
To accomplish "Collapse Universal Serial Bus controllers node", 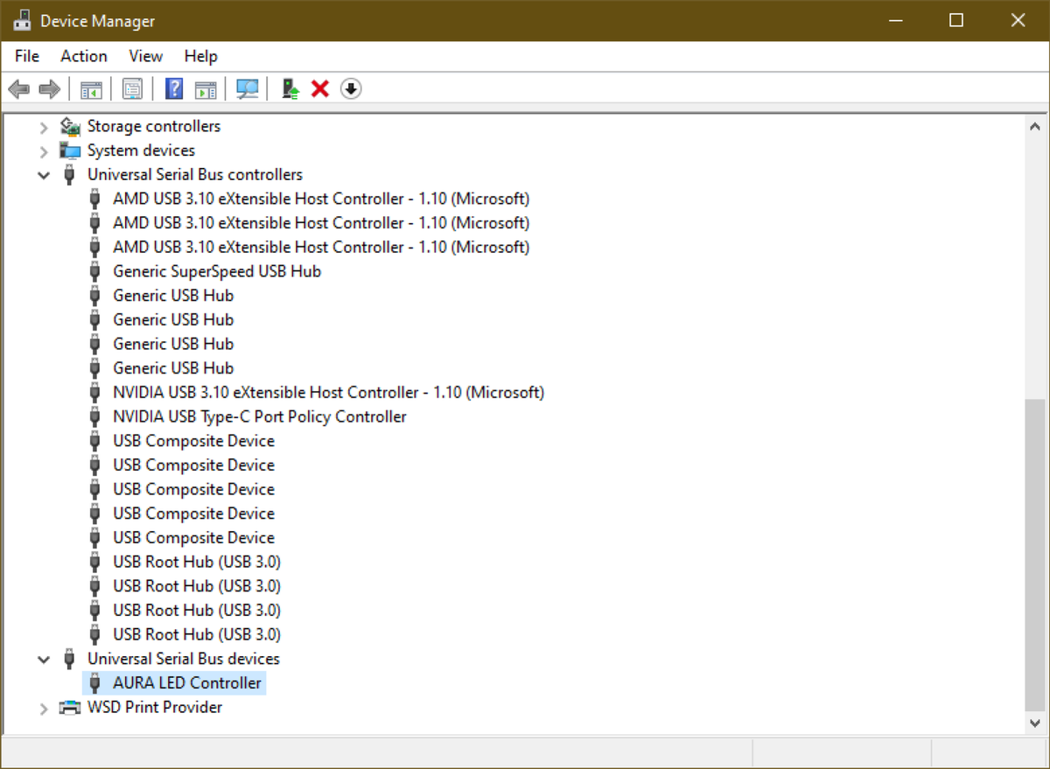I will [x=44, y=175].
